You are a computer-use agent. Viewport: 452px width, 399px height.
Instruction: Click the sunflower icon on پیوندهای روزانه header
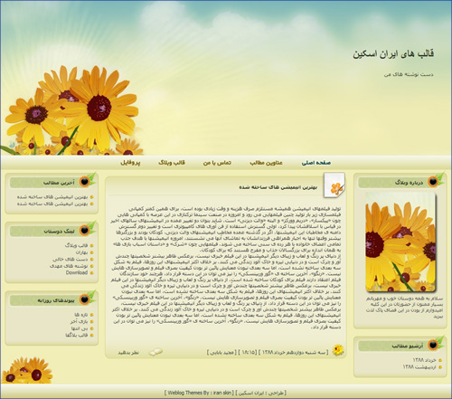click(85, 299)
